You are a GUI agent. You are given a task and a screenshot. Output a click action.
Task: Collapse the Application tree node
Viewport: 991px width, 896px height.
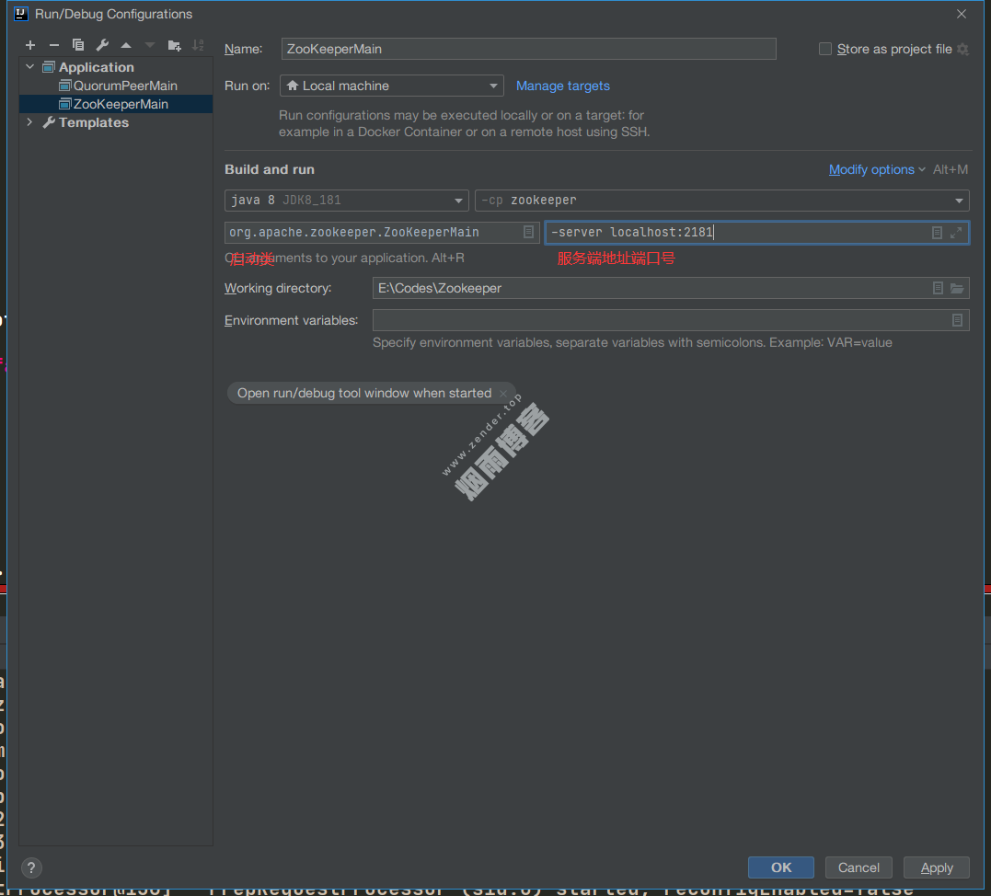click(x=29, y=67)
